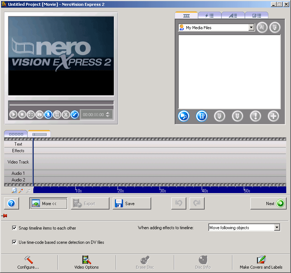Switch to the video effects tab

click(x=209, y=16)
